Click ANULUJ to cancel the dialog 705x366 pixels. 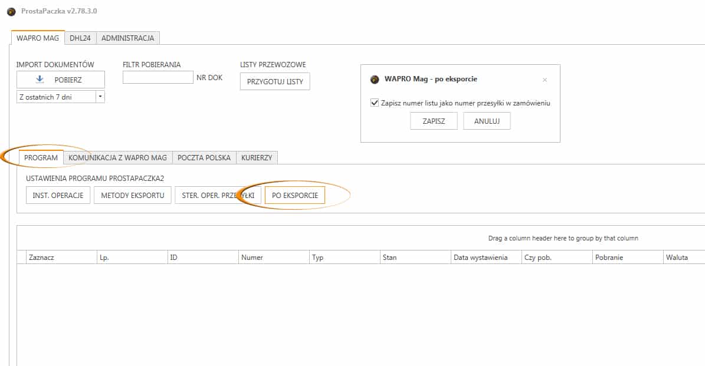pyautogui.click(x=487, y=121)
